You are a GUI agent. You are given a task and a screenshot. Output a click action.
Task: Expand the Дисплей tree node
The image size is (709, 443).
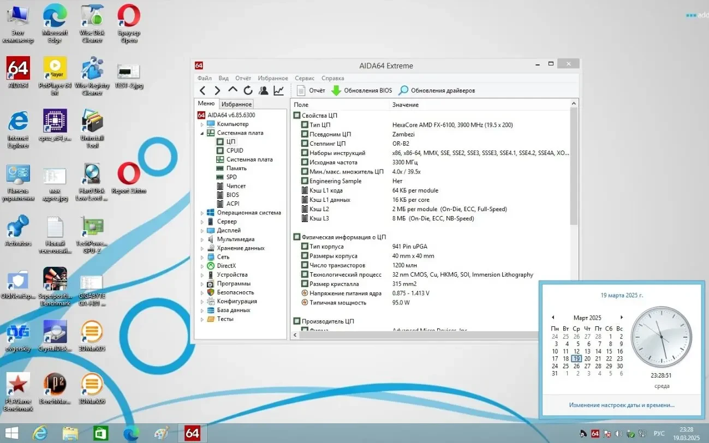pos(202,230)
